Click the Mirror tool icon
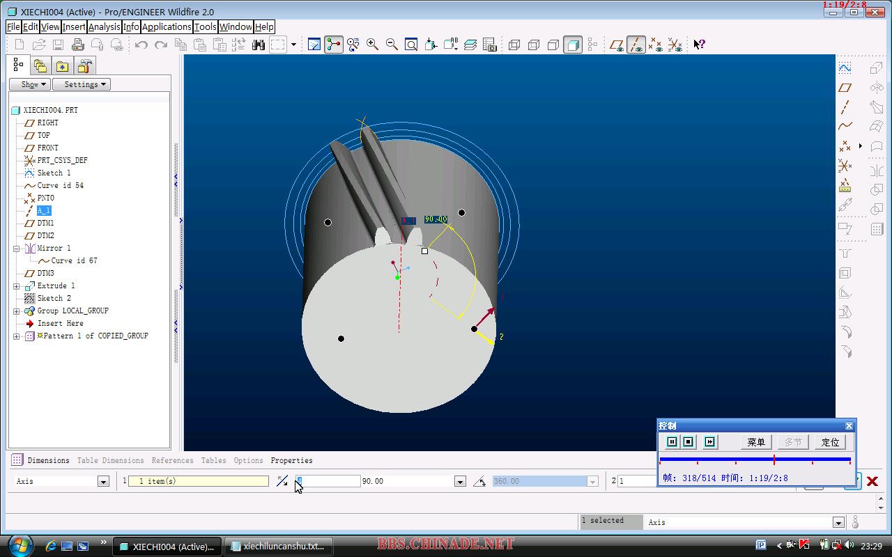Viewport: 892px width, 557px height. pyautogui.click(x=877, y=171)
